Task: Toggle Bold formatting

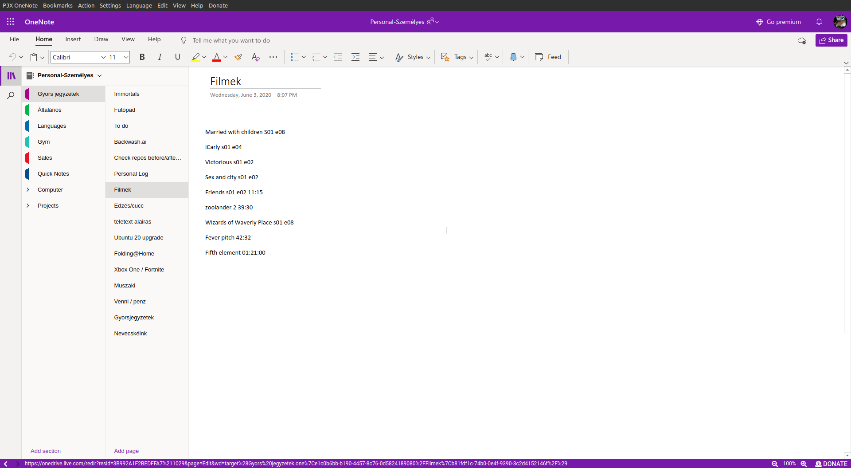Action: (142, 57)
